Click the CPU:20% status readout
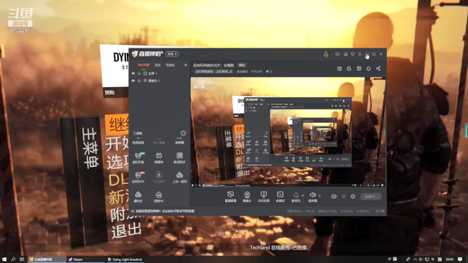 (x=346, y=211)
